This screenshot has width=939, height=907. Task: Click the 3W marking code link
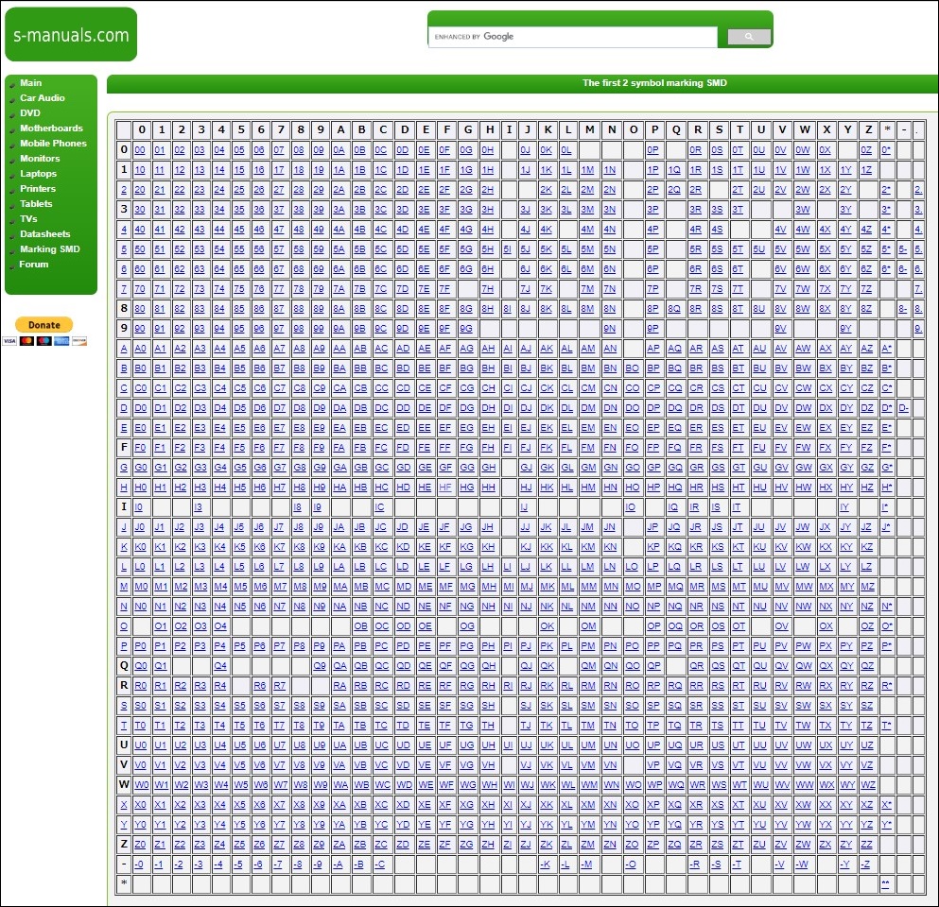pos(803,210)
